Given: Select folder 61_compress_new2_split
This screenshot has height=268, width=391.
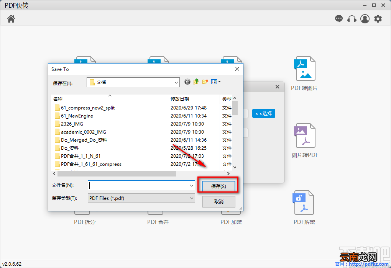Looking at the screenshot, I should click(85, 108).
